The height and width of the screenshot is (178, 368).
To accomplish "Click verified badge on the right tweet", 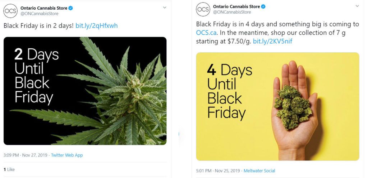I will tap(263, 6).
